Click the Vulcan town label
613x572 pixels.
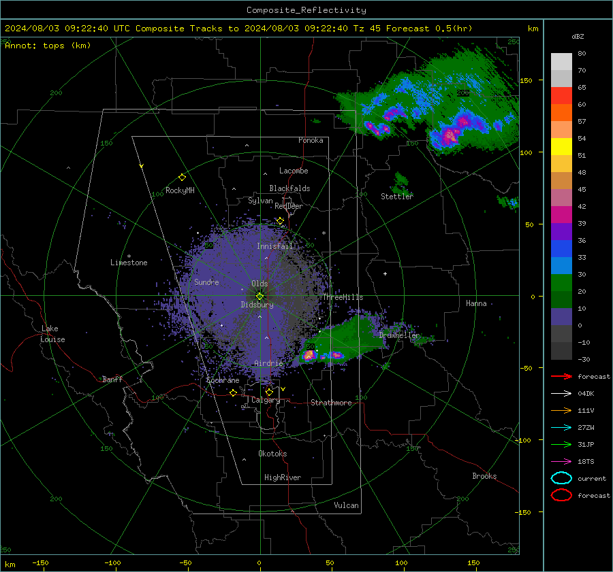click(x=346, y=505)
